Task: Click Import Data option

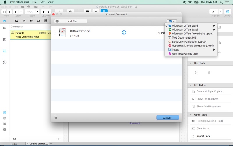Action: coord(203,136)
